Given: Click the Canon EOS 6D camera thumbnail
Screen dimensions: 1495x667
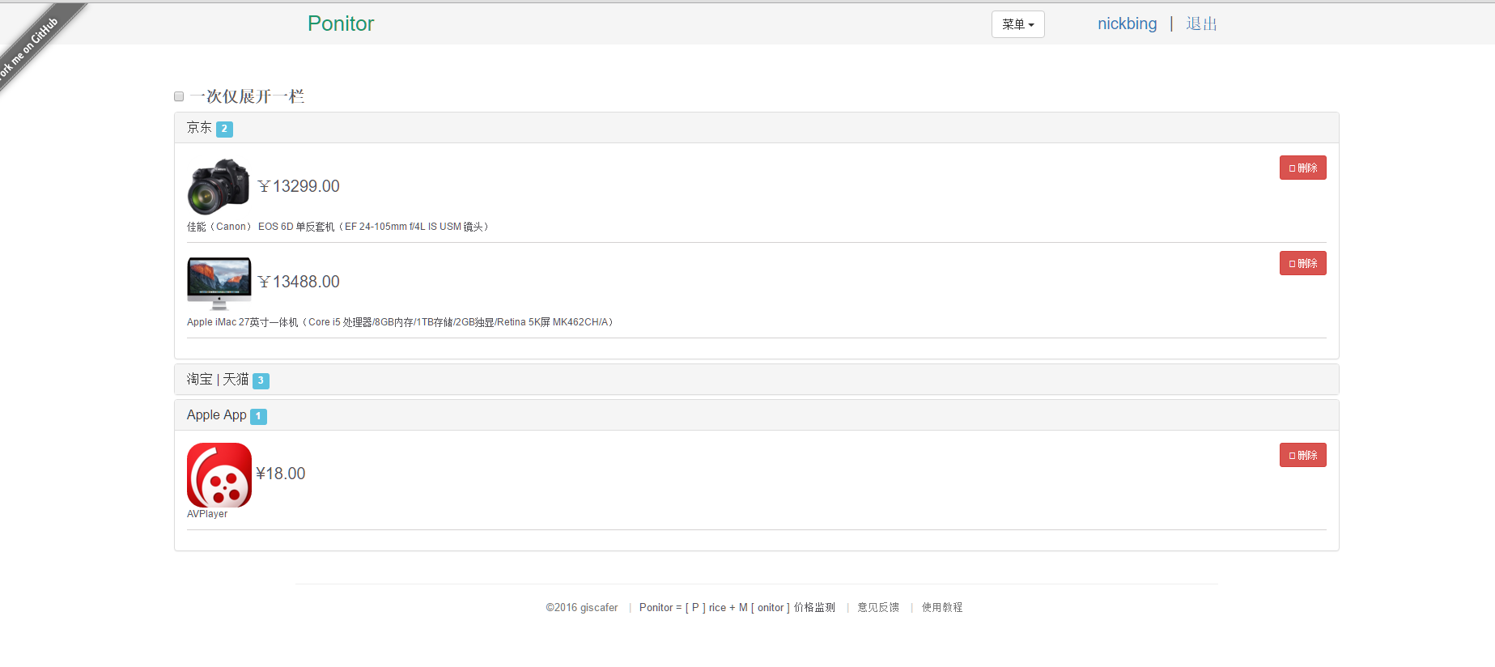Looking at the screenshot, I should 219,186.
